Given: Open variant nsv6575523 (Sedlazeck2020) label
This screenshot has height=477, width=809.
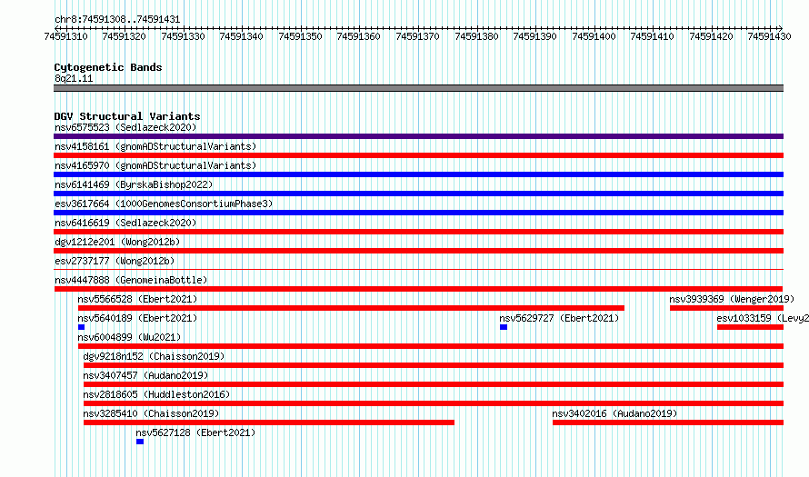Looking at the screenshot, I should point(125,127).
